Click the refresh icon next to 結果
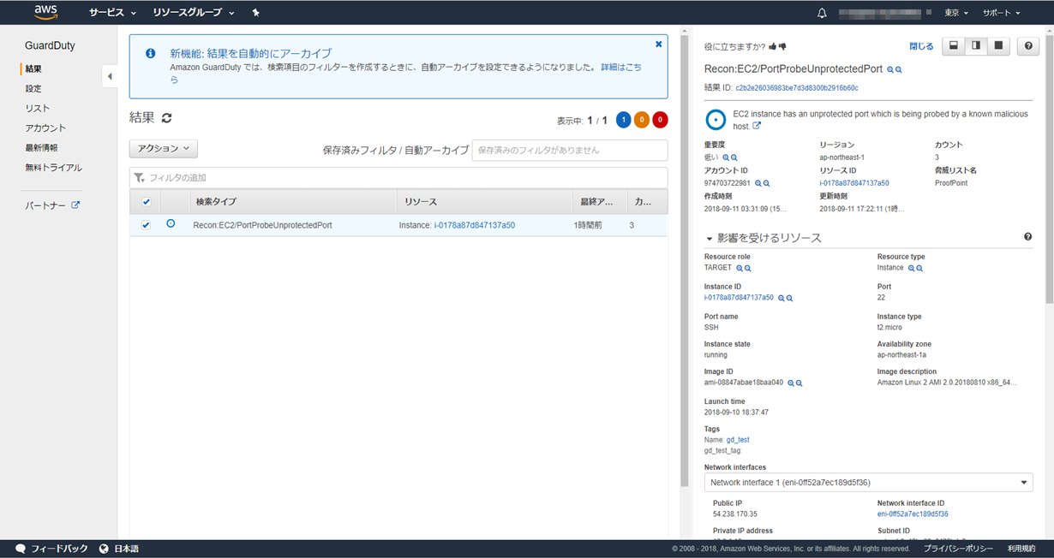The image size is (1054, 558). pos(166,118)
